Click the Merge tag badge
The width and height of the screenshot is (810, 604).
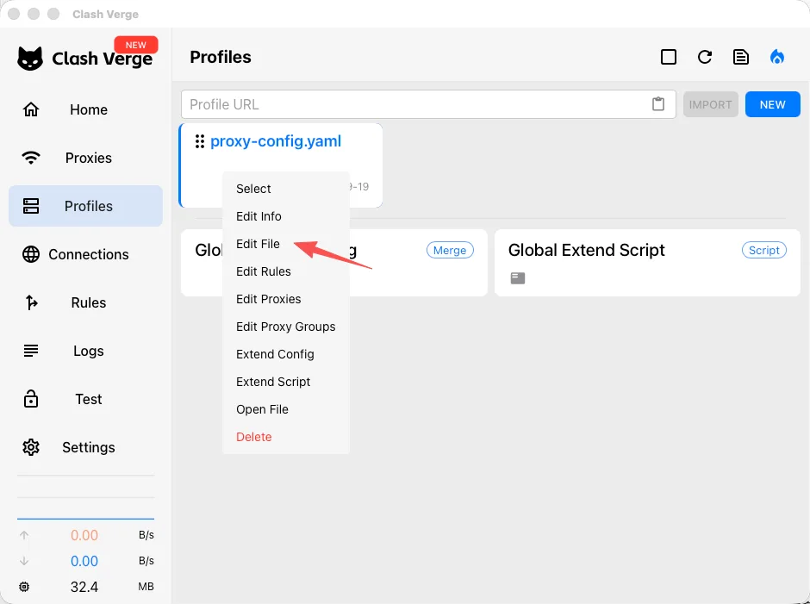tap(450, 250)
